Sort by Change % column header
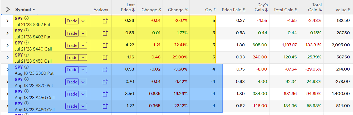 178,10
